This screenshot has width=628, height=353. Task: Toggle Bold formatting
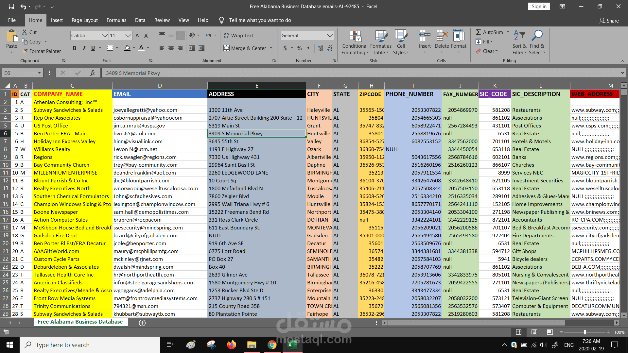coord(75,48)
